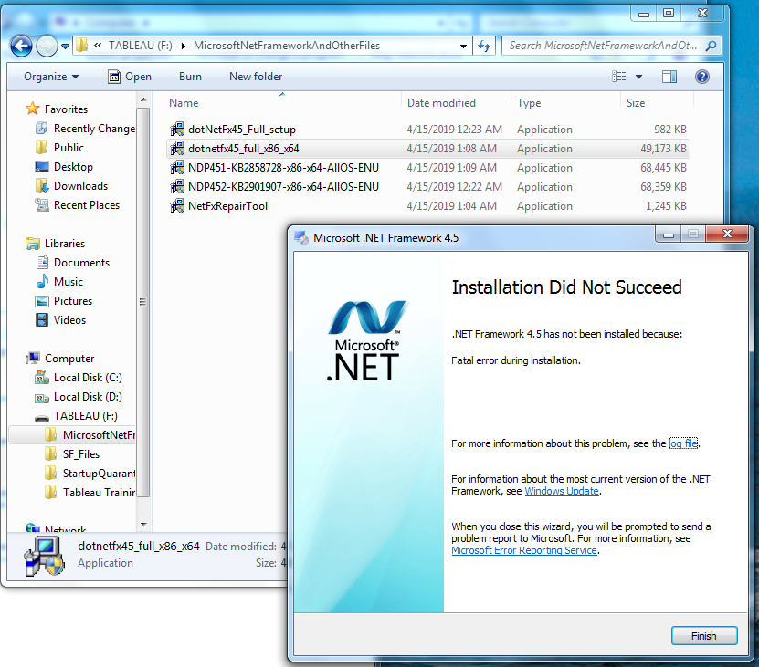Click Burn in the Explorer toolbar

pos(190,77)
